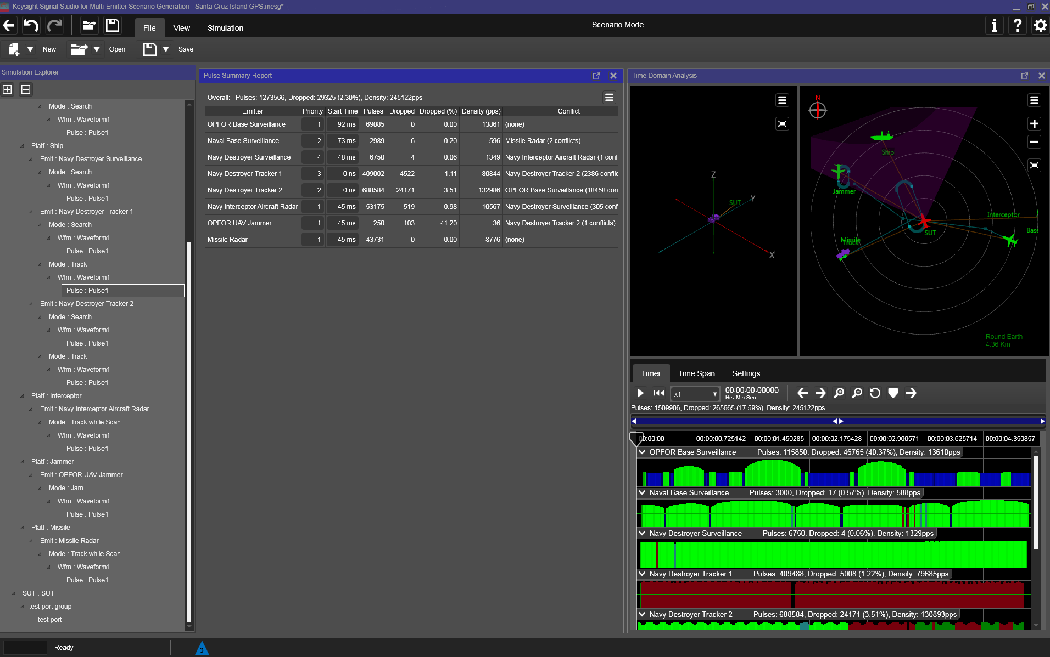Viewport: 1050px width, 657px height.
Task: Click the Settings gear icon
Action: pyautogui.click(x=1040, y=25)
